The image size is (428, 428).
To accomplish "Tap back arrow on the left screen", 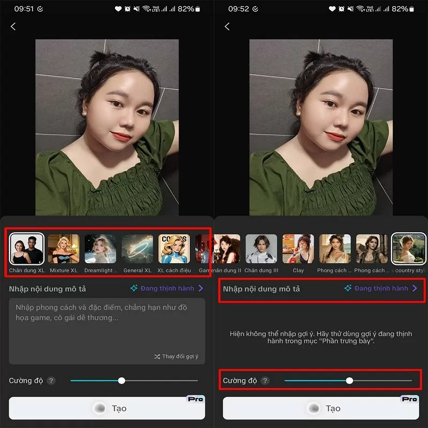I will tap(13, 26).
